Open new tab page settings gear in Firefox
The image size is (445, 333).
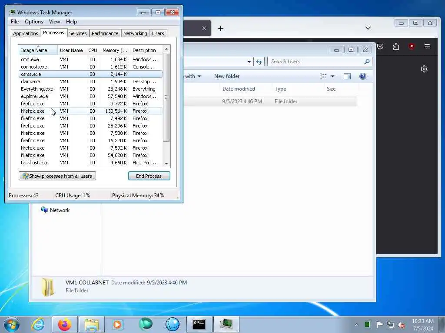tap(424, 69)
